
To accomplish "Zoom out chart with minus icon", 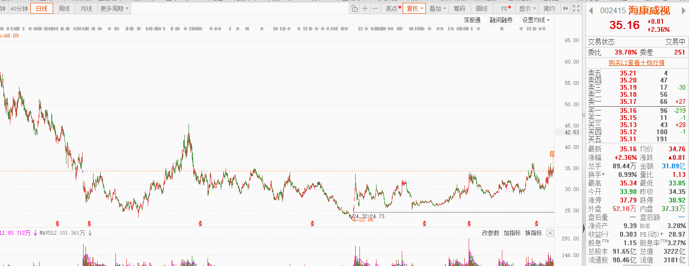I will point(375,9).
